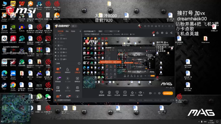Open the tutorial link at window bottom

click(64, 100)
